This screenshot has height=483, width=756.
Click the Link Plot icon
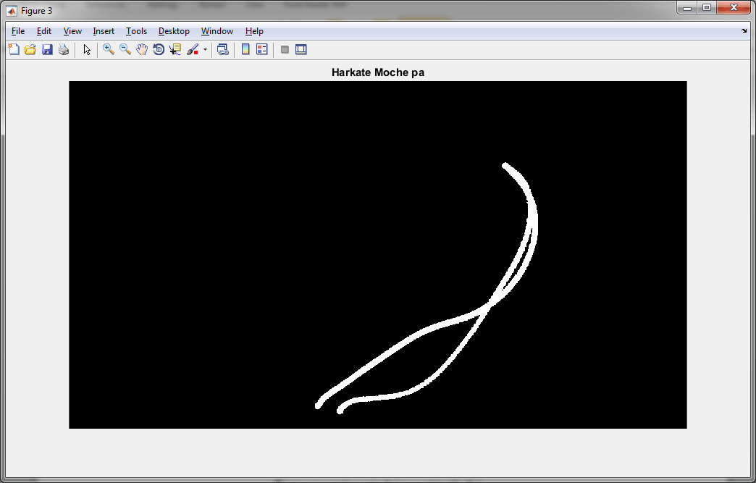[x=222, y=49]
